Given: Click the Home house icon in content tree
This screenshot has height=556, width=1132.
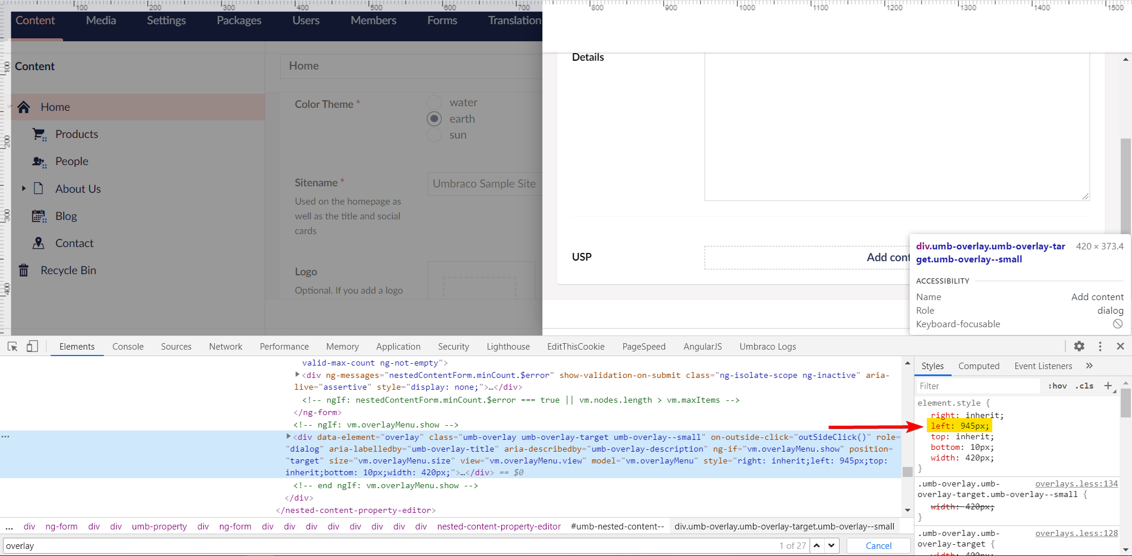Looking at the screenshot, I should point(24,107).
